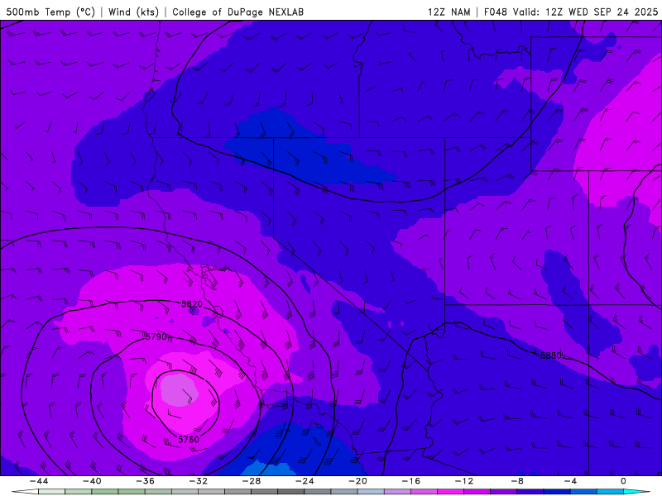Viewport: 662px width, 496px height.
Task: Click the -24 colorbar tick label
Action: pos(305,481)
